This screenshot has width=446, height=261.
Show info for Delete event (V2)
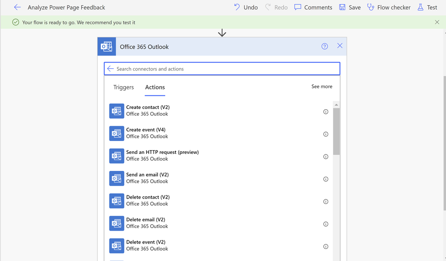(325, 246)
